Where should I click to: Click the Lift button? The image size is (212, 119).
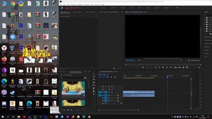pos(176,67)
